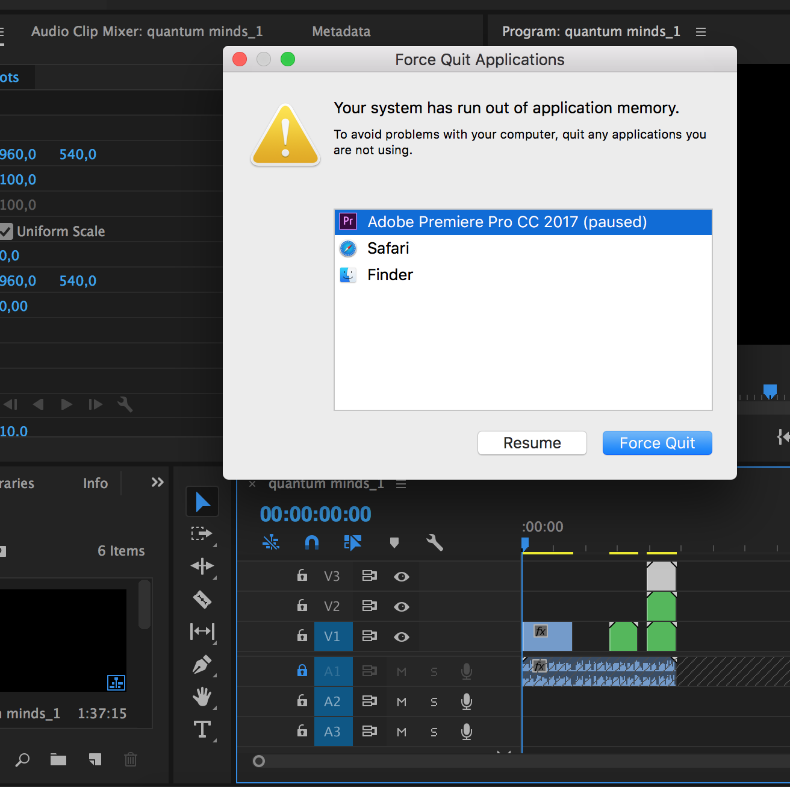The width and height of the screenshot is (790, 787).
Task: Select the Hand tool
Action: pos(202,697)
